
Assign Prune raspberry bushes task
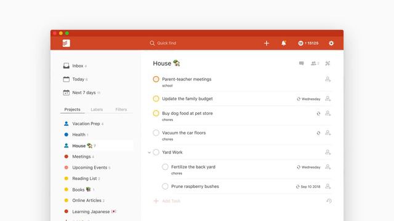[328, 187]
